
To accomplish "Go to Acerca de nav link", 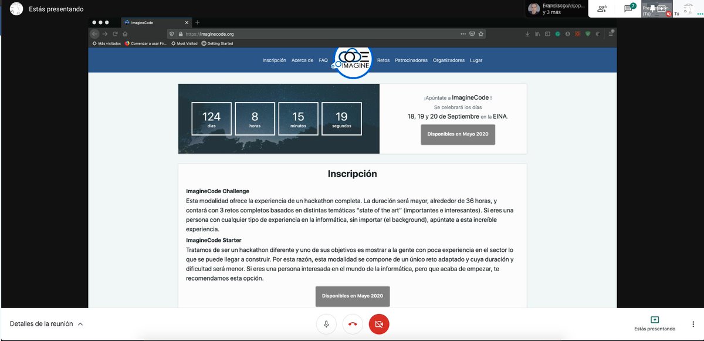I will pos(302,60).
